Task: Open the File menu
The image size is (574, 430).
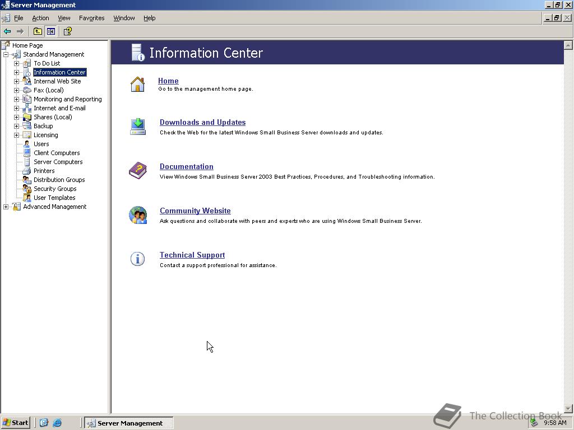Action: pyautogui.click(x=18, y=18)
